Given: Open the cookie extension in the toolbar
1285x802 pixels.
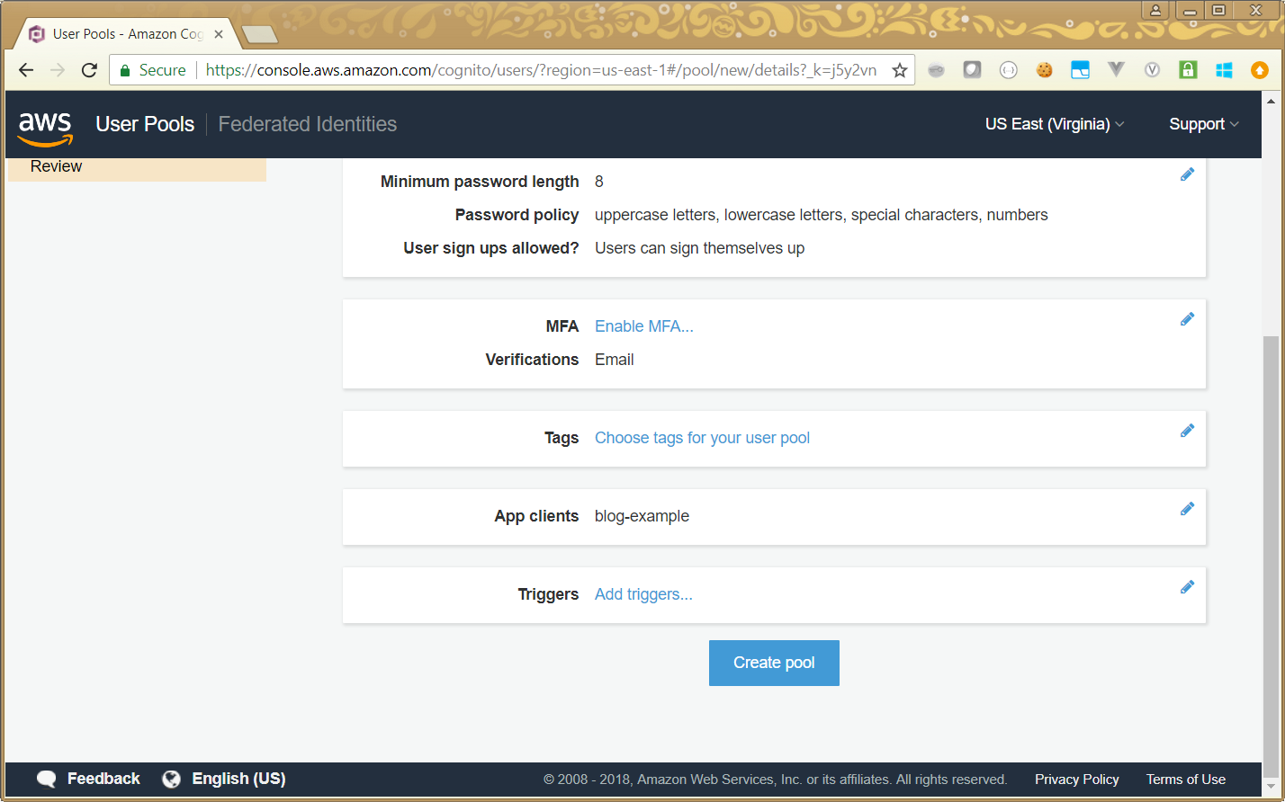Looking at the screenshot, I should 1044,70.
